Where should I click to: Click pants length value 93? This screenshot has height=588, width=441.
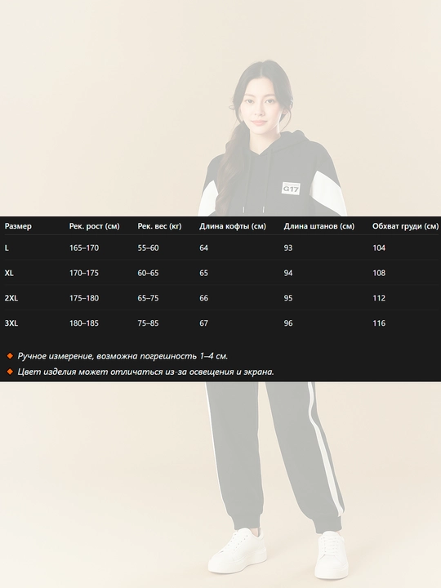[x=288, y=248]
